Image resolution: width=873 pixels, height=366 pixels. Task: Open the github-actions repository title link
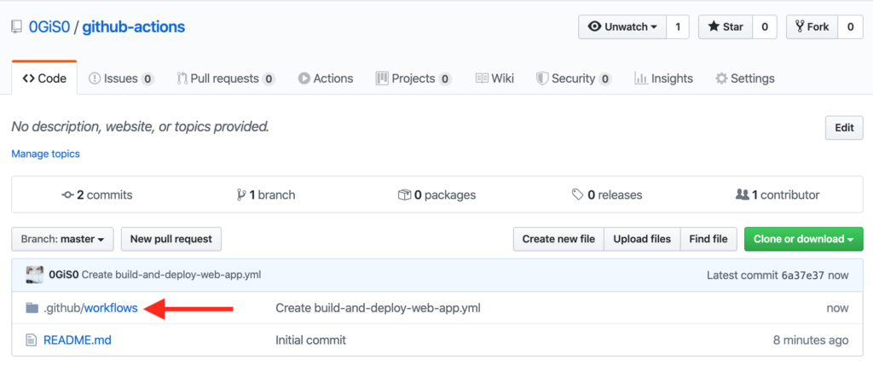tap(134, 26)
